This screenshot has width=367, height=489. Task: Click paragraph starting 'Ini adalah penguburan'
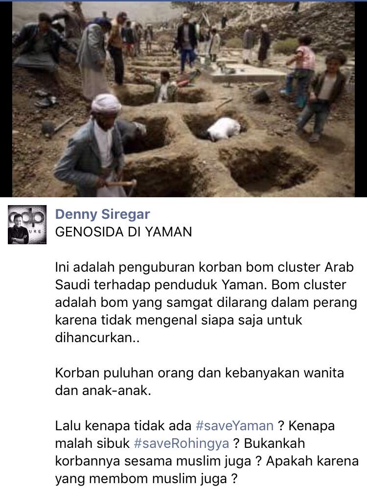point(206,302)
